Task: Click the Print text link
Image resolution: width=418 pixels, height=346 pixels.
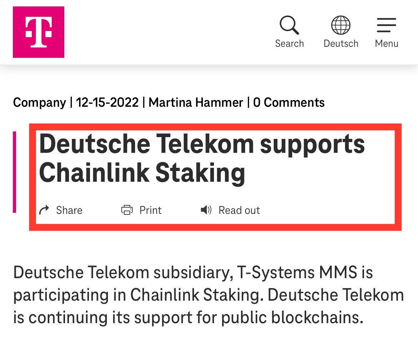Action: tap(151, 210)
